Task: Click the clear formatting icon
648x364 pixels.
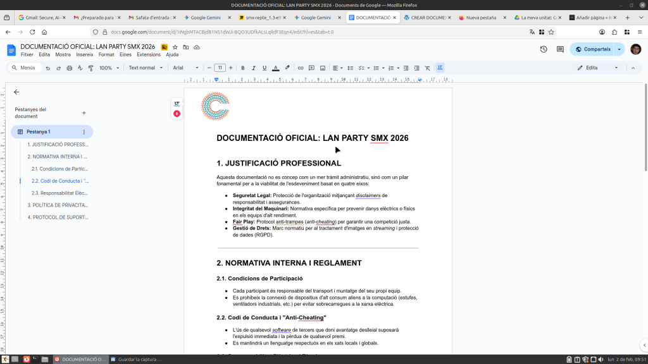Action: [x=427, y=68]
